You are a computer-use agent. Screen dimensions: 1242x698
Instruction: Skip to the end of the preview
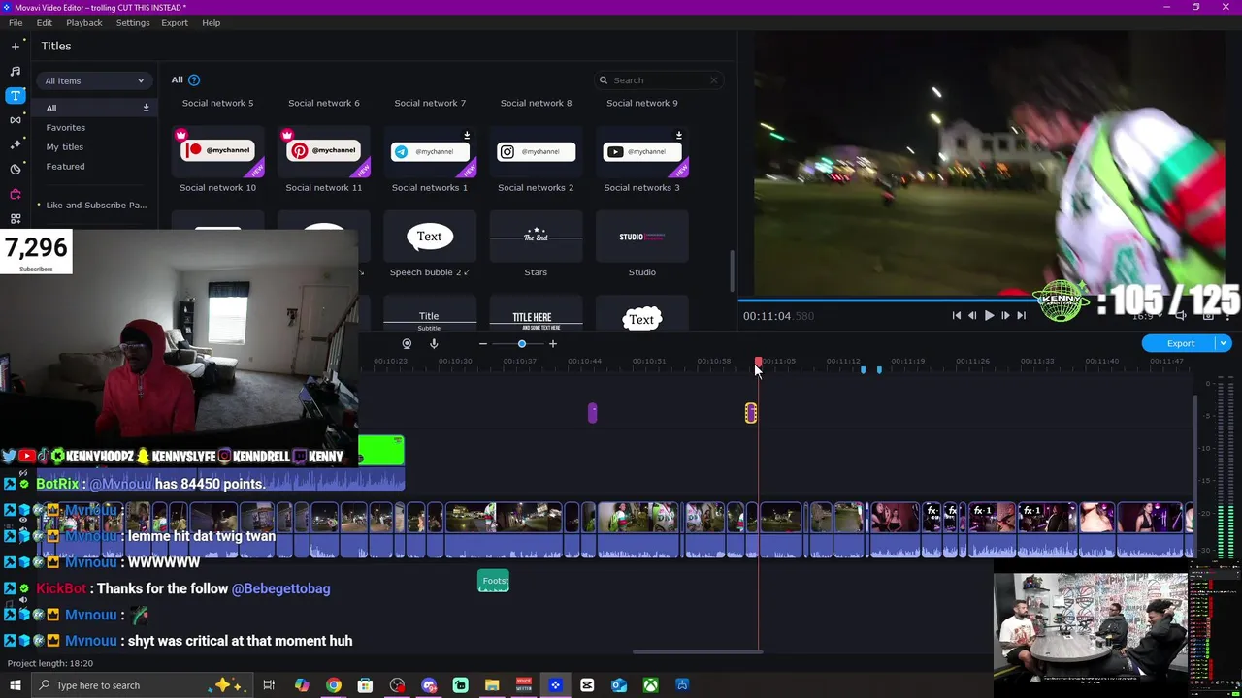[x=1021, y=315]
